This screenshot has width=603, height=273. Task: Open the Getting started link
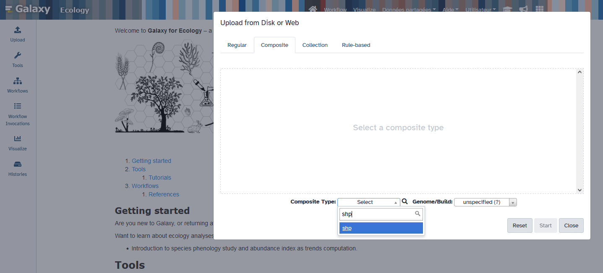click(151, 161)
